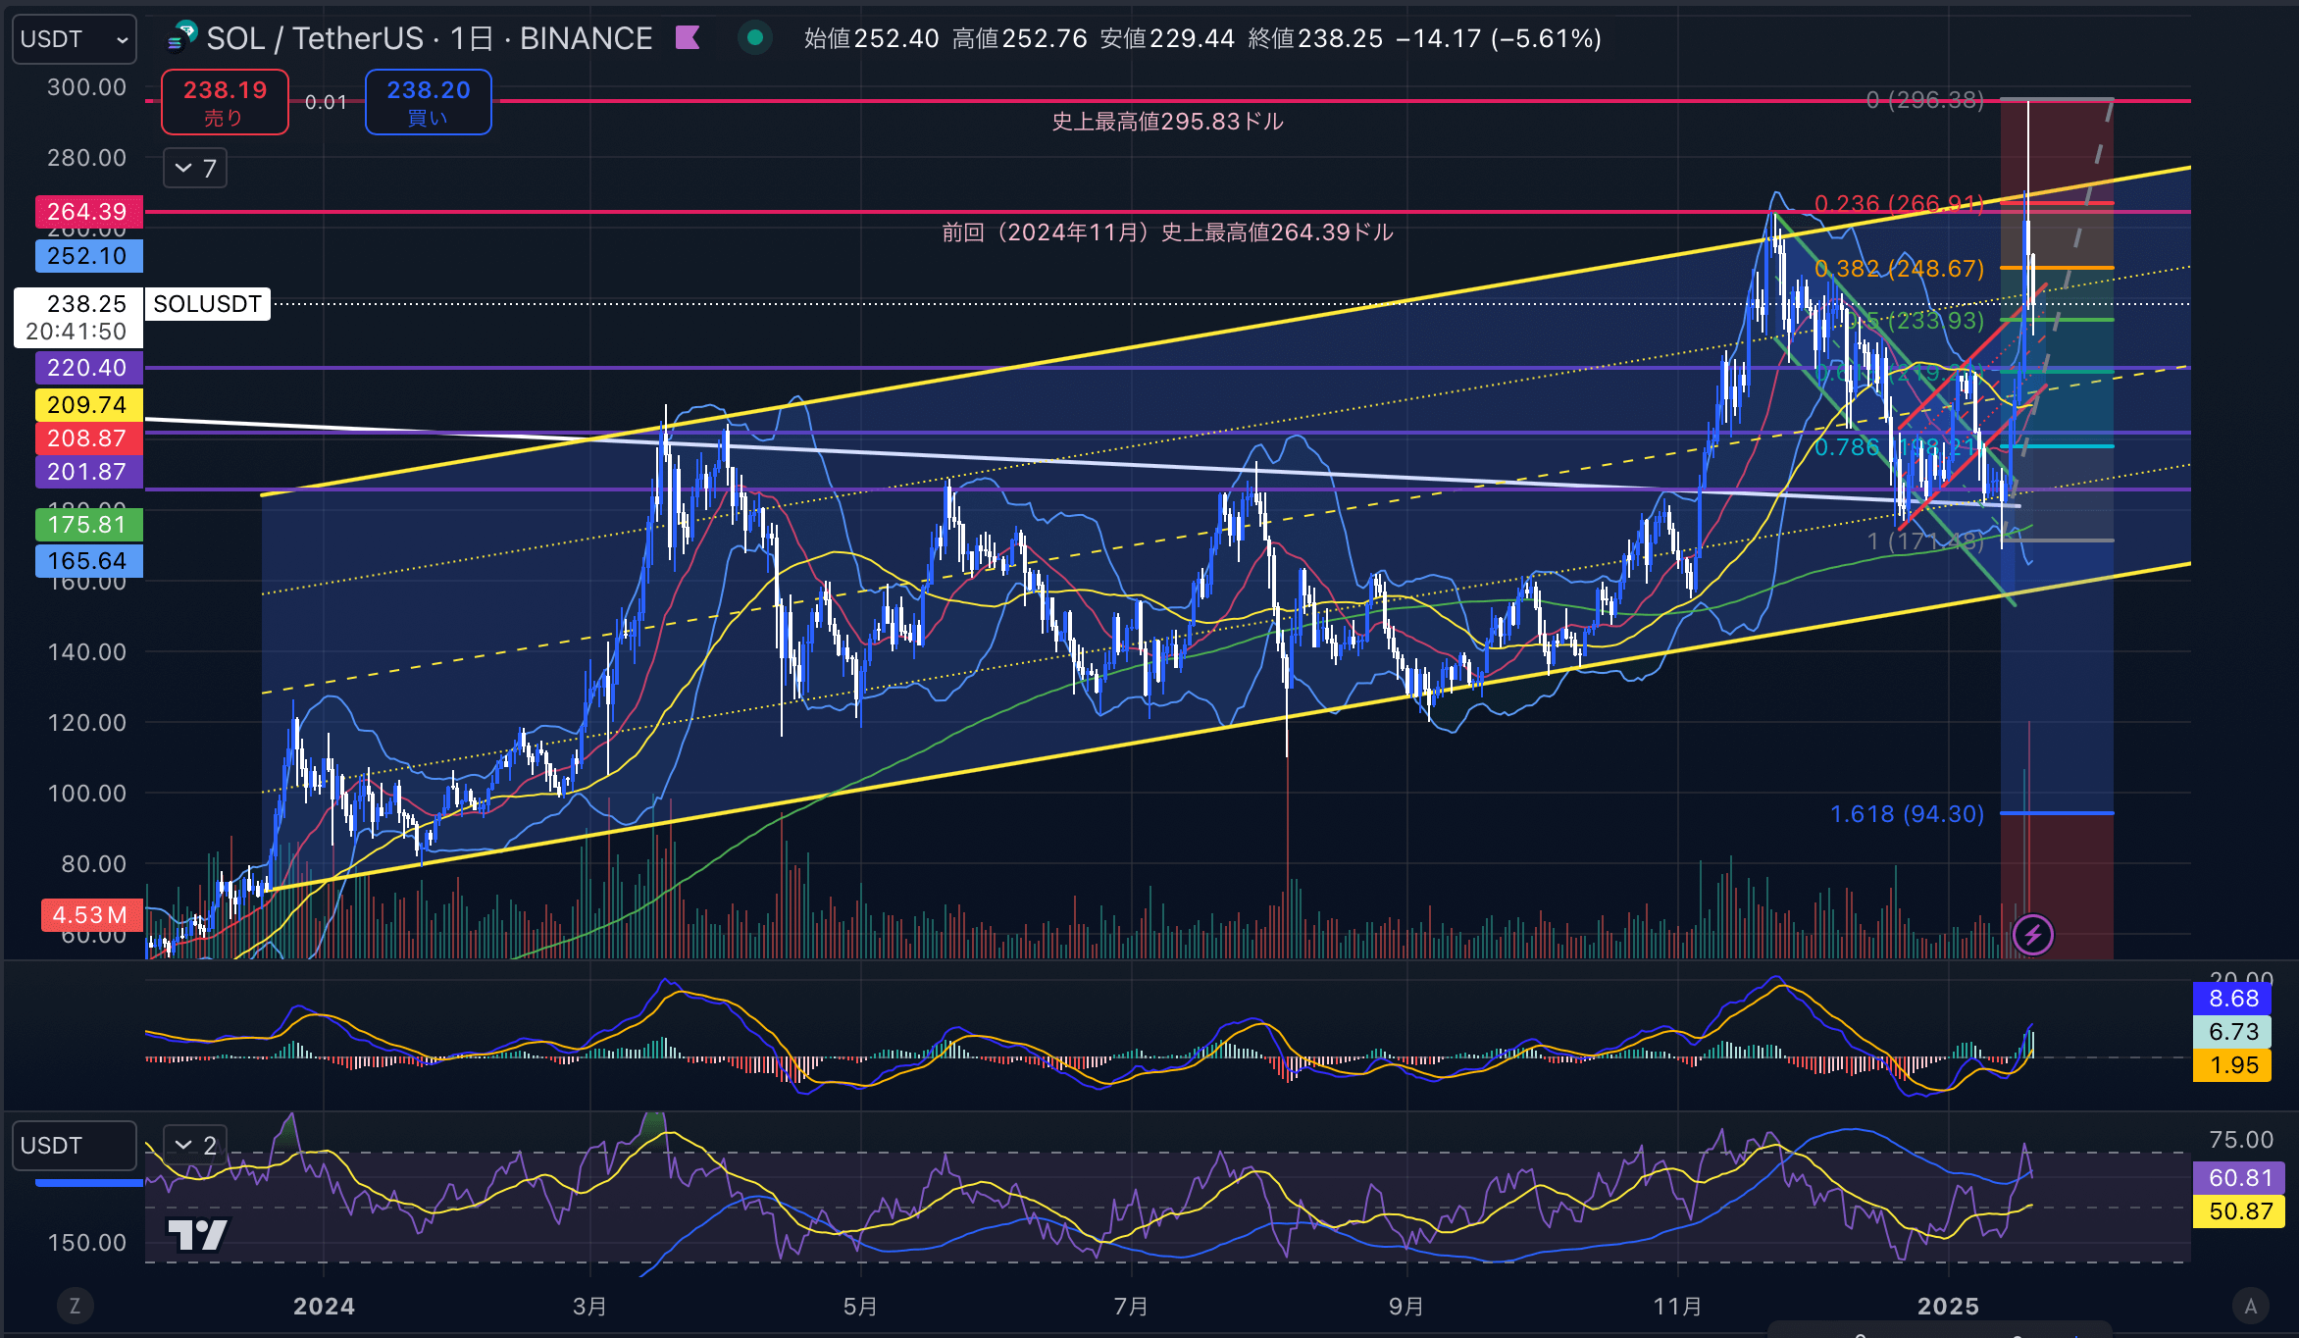2299x1338 pixels.
Task: Open the USDT currency dropdown at top
Action: pos(74,39)
